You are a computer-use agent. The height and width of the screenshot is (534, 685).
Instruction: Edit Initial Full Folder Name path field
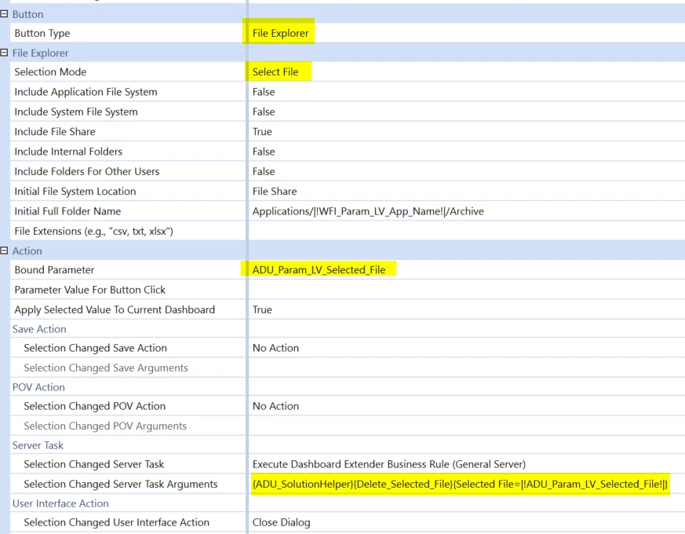tap(467, 211)
